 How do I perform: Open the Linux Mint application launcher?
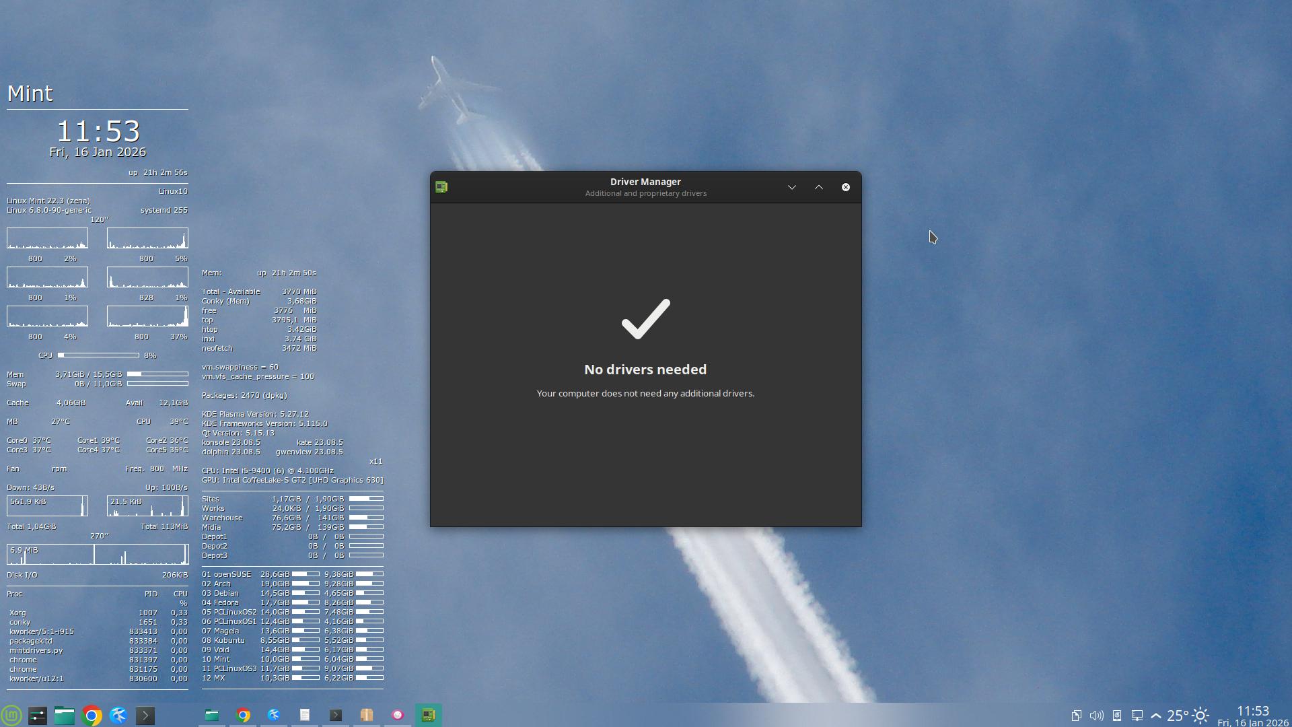pyautogui.click(x=11, y=715)
